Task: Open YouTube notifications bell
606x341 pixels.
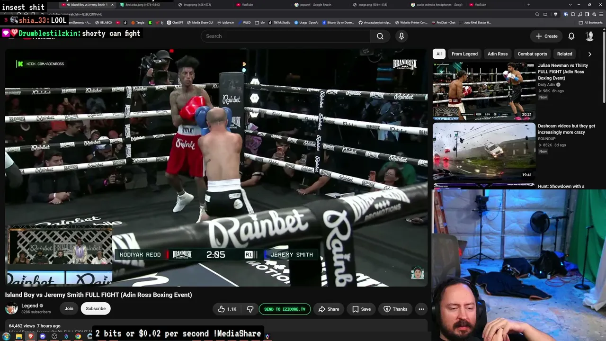Action: [x=571, y=36]
